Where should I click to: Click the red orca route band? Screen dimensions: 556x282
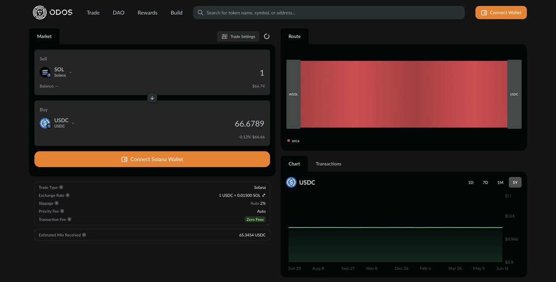404,94
